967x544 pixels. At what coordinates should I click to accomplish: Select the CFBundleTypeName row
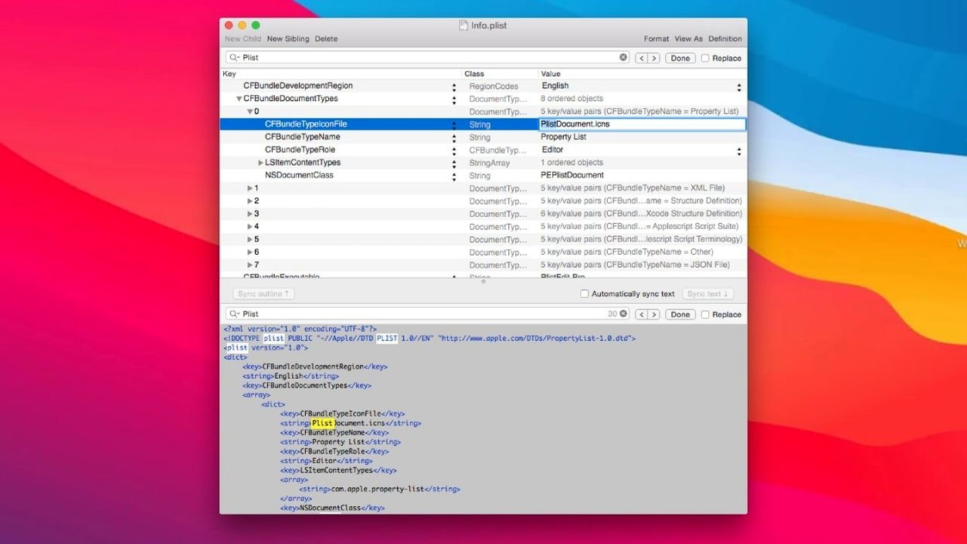(483, 137)
